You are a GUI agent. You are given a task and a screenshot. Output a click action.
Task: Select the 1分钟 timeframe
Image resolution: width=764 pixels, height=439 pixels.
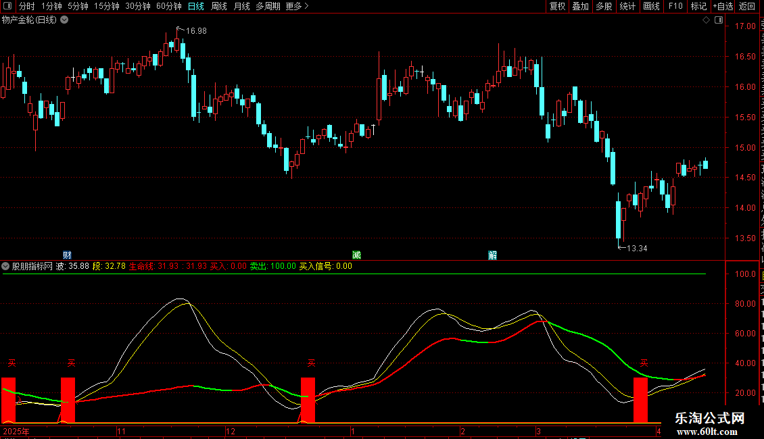[x=51, y=6]
